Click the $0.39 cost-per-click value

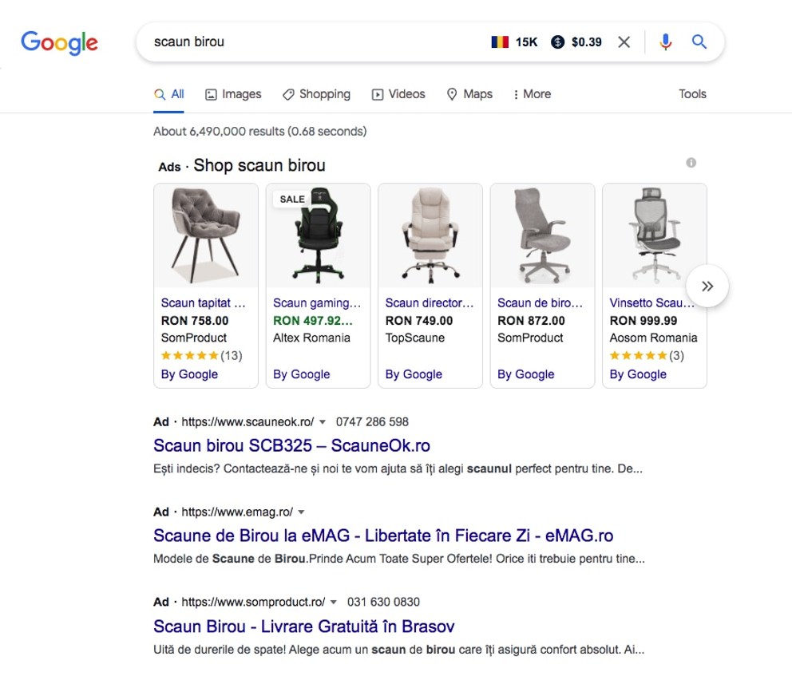587,42
